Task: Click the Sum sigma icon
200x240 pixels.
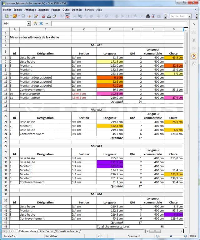Action: click(x=41, y=23)
